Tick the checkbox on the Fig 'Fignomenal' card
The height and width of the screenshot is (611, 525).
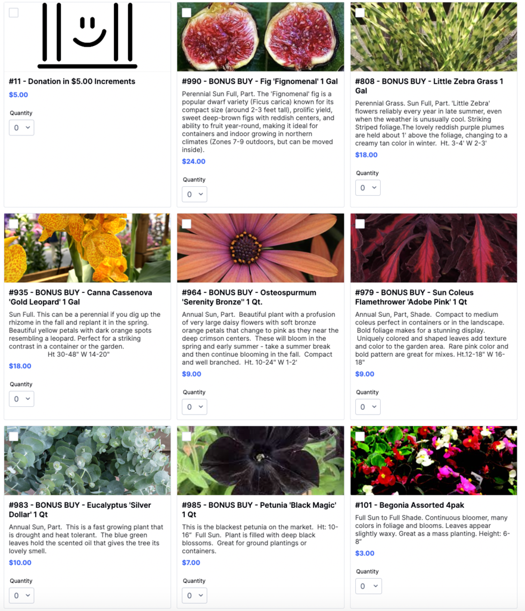(x=187, y=13)
